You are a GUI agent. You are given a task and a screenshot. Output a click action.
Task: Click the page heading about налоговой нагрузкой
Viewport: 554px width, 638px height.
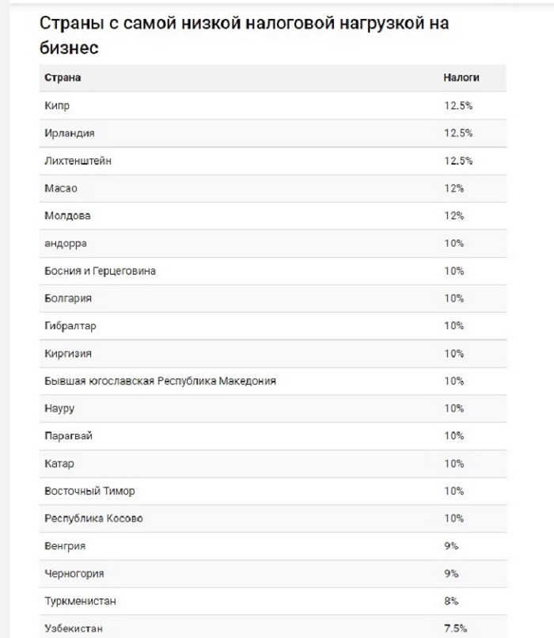(x=244, y=35)
